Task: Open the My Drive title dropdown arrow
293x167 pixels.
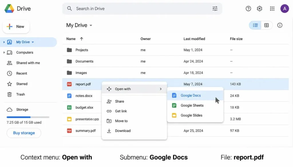Action: tap(91, 25)
